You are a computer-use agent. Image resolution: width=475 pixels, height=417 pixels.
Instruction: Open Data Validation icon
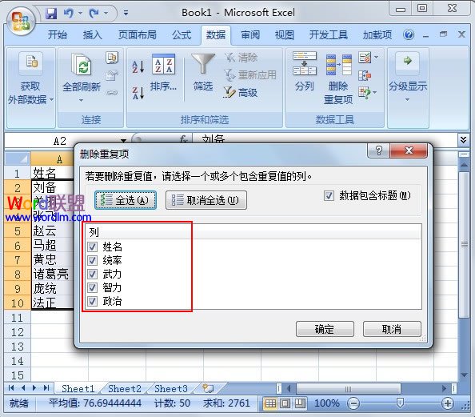(365, 58)
